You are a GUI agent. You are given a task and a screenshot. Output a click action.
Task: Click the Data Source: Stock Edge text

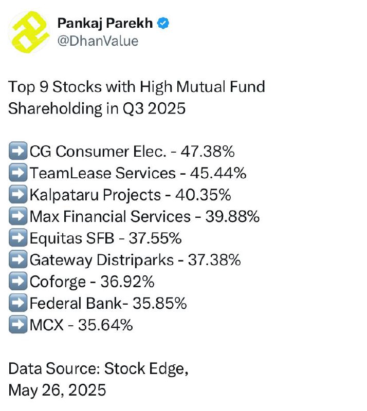[98, 369]
